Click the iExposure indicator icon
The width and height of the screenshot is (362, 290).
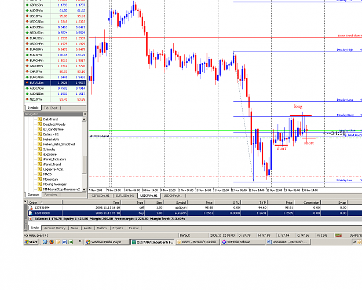point(40,155)
